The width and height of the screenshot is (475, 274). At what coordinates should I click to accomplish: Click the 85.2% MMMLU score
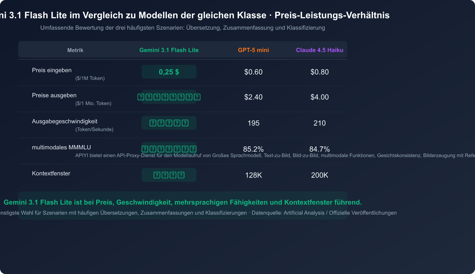[253, 149]
